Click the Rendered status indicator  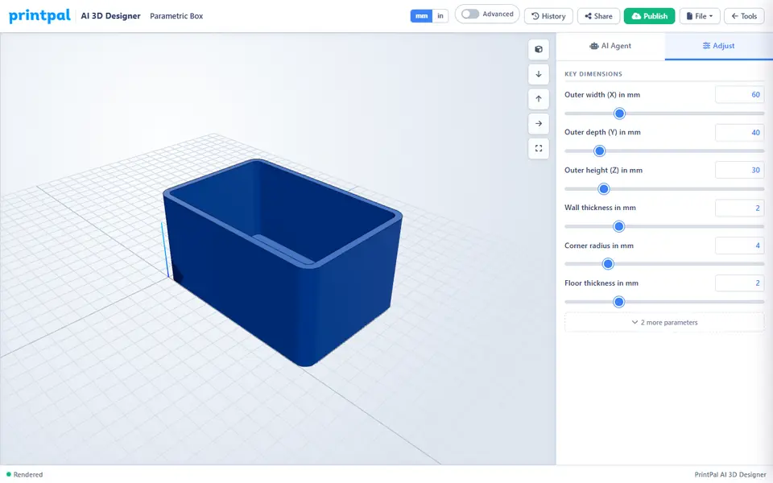25,475
